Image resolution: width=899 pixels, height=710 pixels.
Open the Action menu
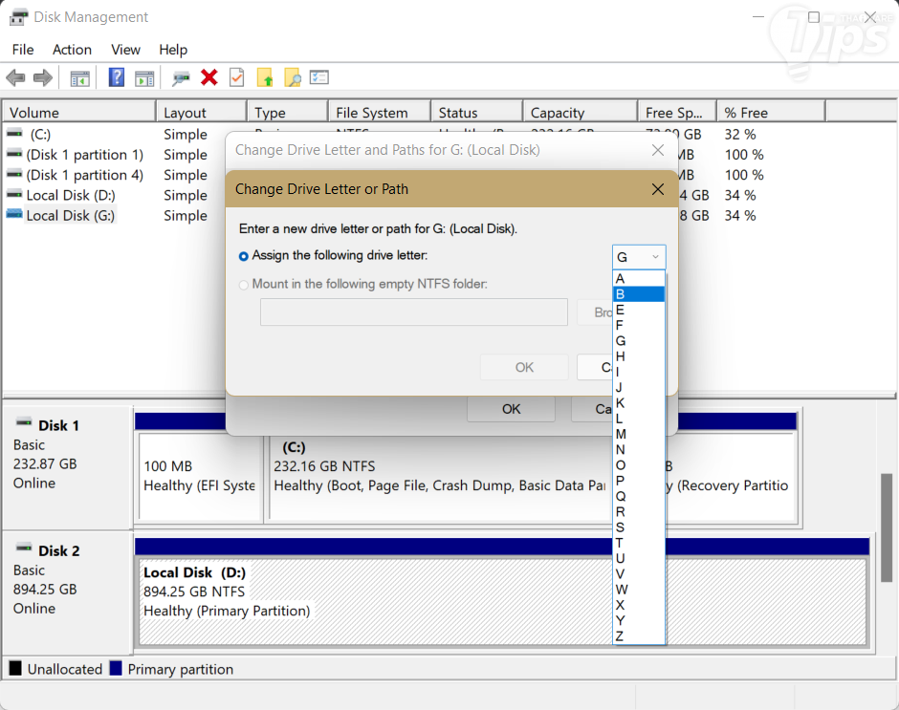coord(73,50)
